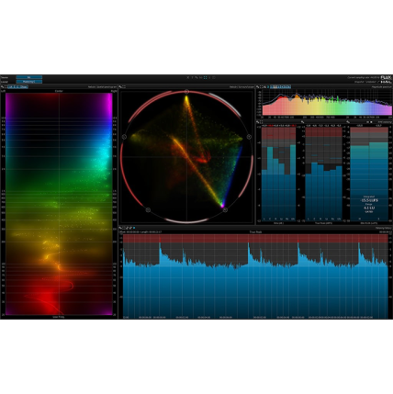Open Nebula surround scope settings wrench
The width and height of the screenshot is (393, 394).
point(120,87)
